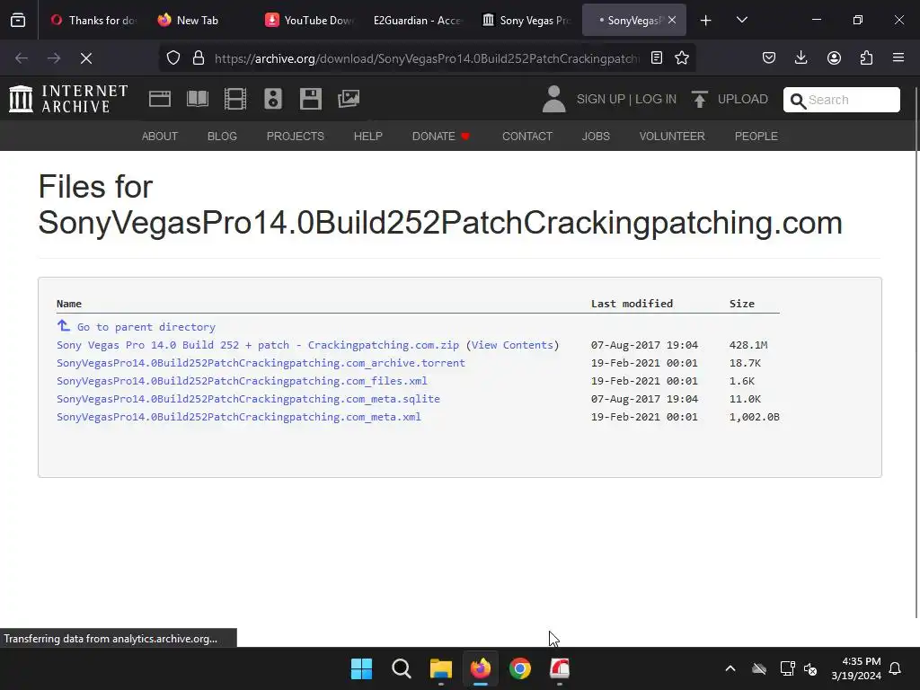Open Pocket save icon
920x690 pixels.
pyautogui.click(x=769, y=58)
